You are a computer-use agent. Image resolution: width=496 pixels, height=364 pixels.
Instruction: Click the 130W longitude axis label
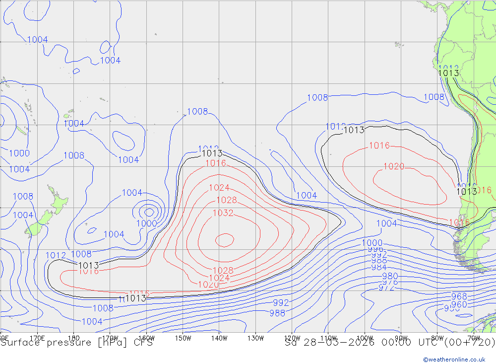pyautogui.click(x=255, y=338)
